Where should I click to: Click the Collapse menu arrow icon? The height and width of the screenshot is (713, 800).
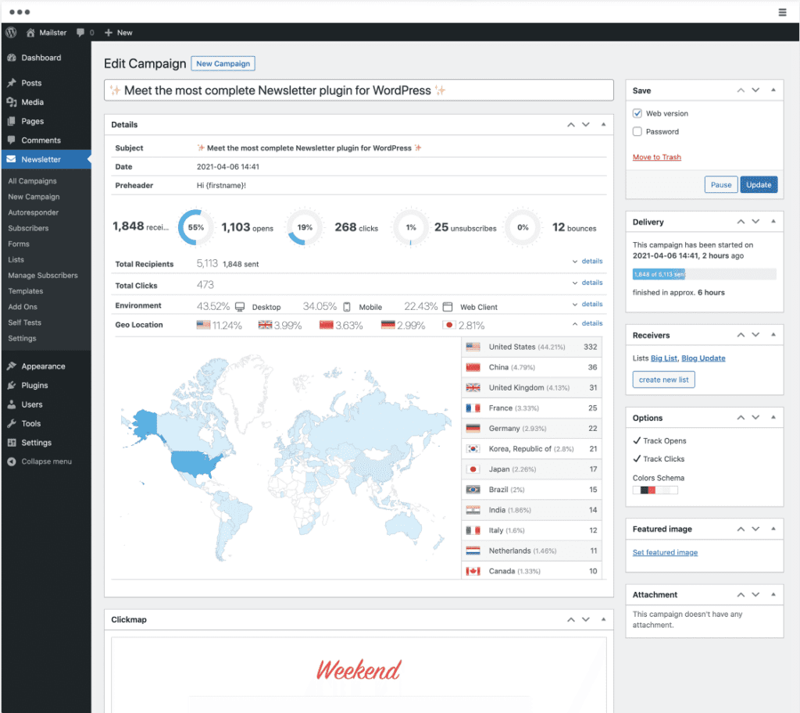pos(12,462)
